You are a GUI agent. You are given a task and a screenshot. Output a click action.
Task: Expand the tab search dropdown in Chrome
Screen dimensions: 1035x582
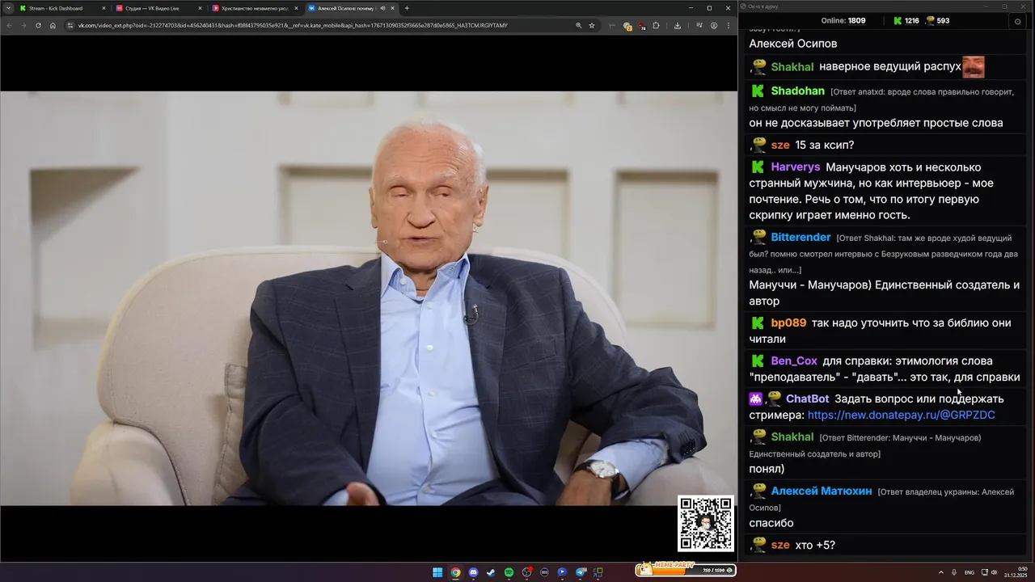(x=8, y=8)
